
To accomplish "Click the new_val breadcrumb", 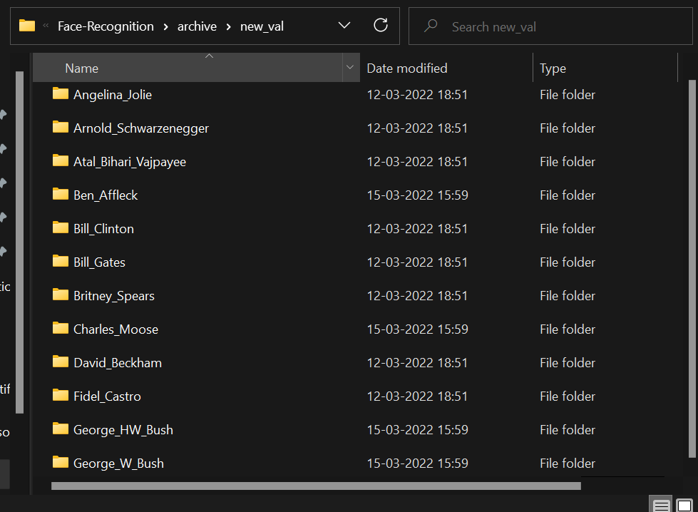I will 262,26.
